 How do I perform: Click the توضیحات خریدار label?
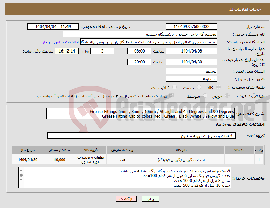[248, 178]
